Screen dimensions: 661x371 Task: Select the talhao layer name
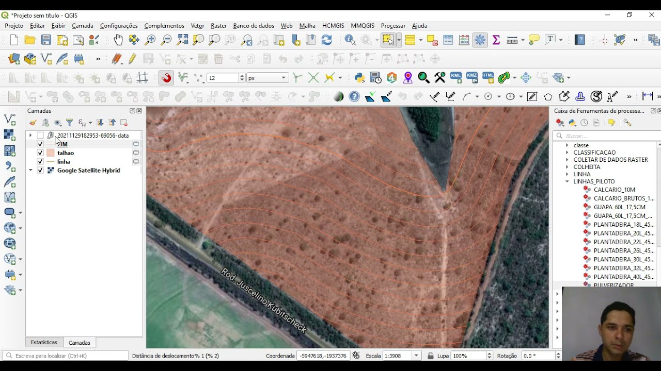66,153
